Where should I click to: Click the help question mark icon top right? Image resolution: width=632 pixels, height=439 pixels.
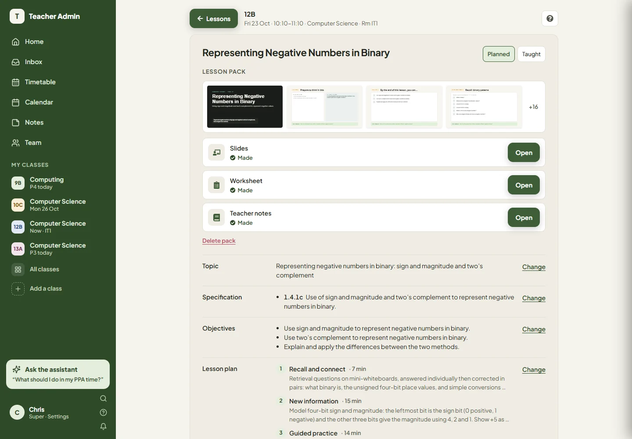coord(550,18)
